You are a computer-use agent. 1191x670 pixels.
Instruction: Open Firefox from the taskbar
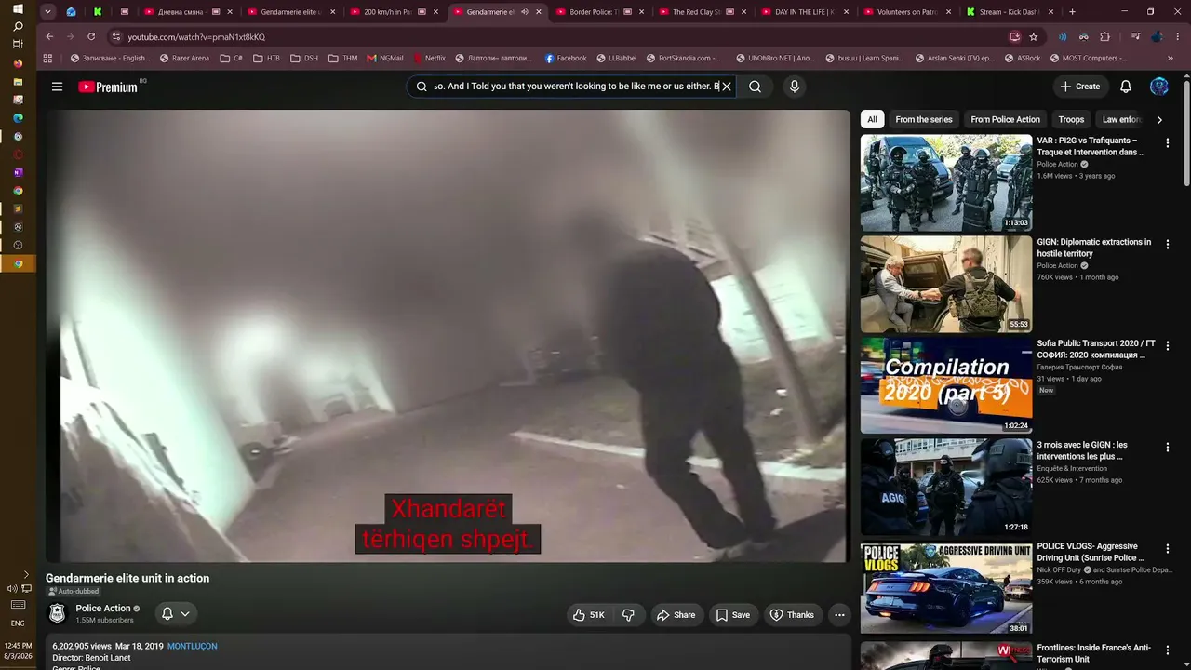[x=18, y=63]
